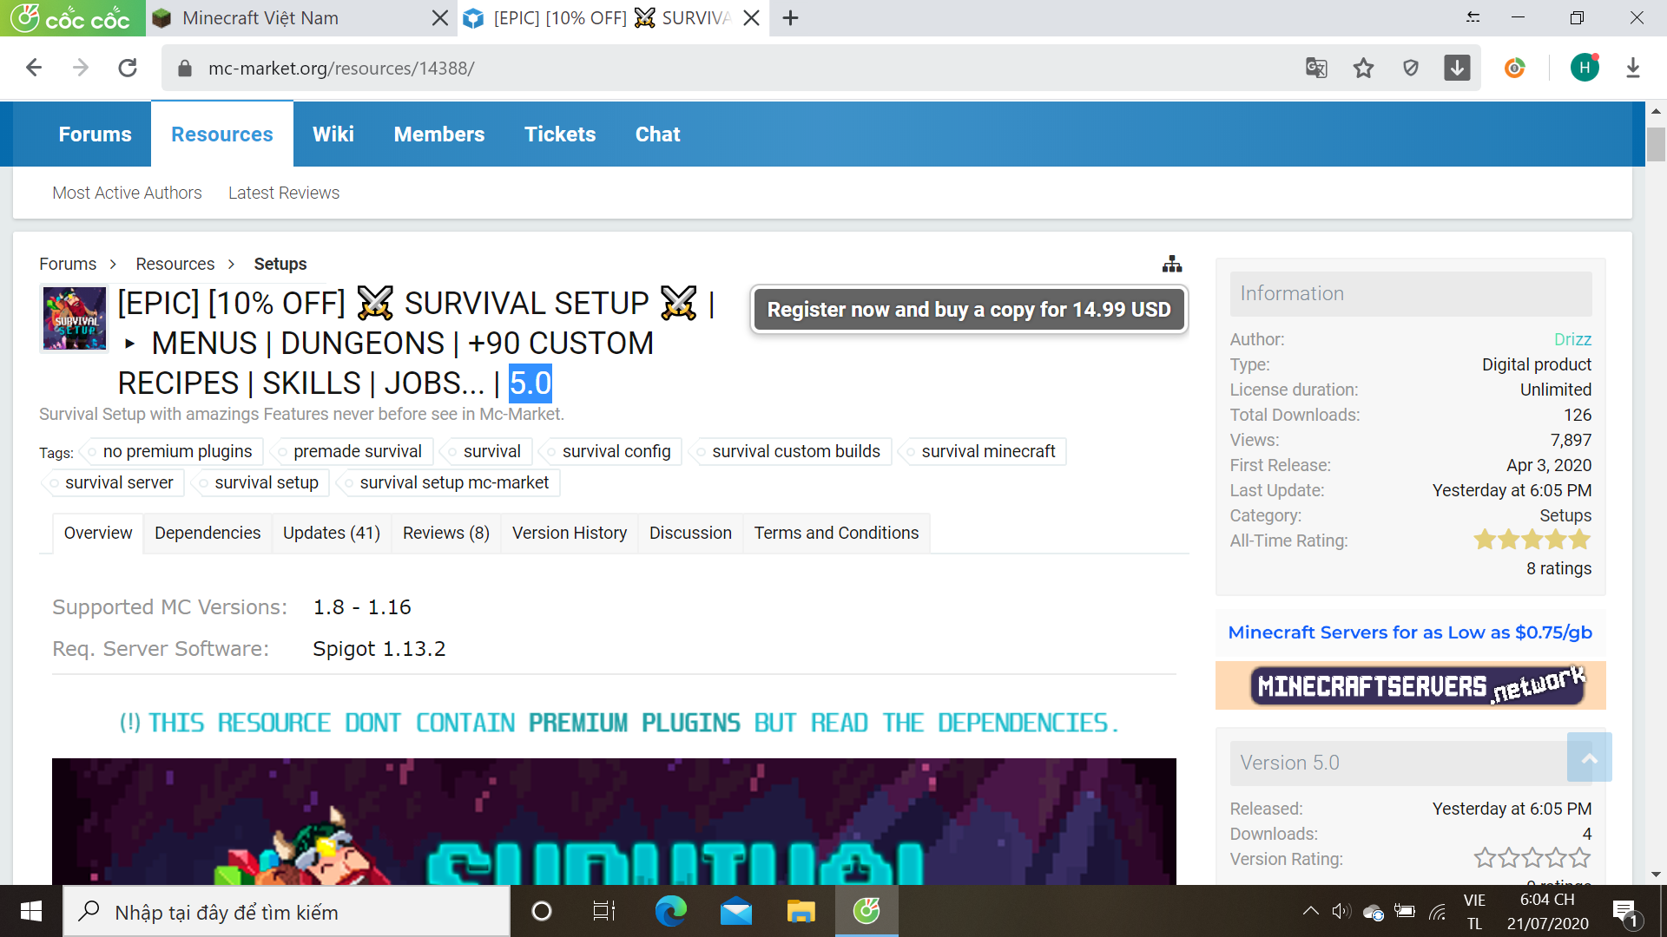Open Mail app from taskbar

[735, 911]
